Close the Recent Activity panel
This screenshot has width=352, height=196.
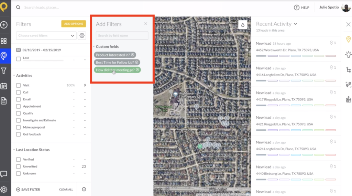[x=348, y=24]
